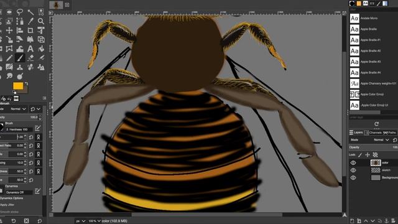Switch to the Layers tab
Viewport: 398px width, 224px height.
356,133
